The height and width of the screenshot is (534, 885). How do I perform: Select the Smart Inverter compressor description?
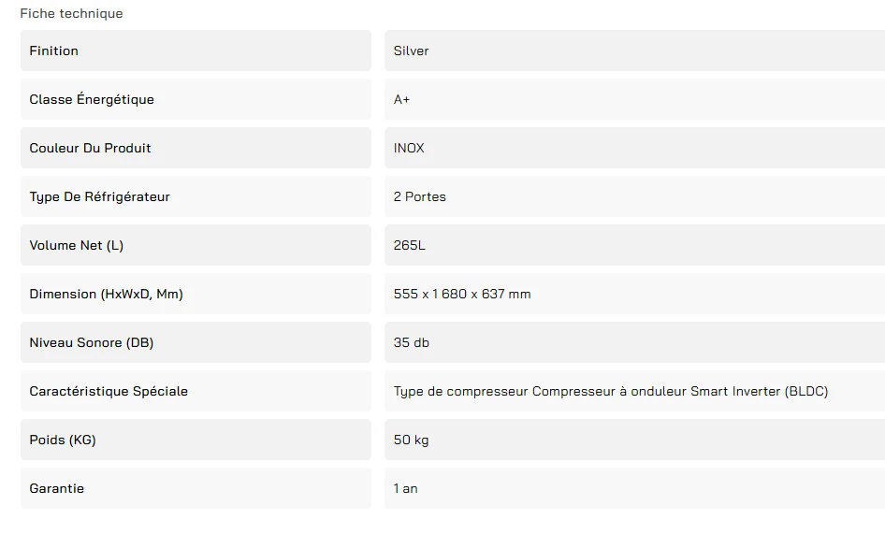[x=611, y=391]
